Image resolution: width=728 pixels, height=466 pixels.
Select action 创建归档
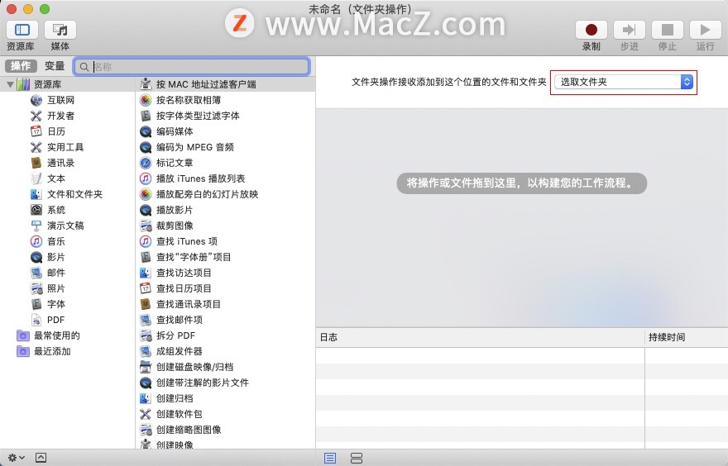(227, 398)
